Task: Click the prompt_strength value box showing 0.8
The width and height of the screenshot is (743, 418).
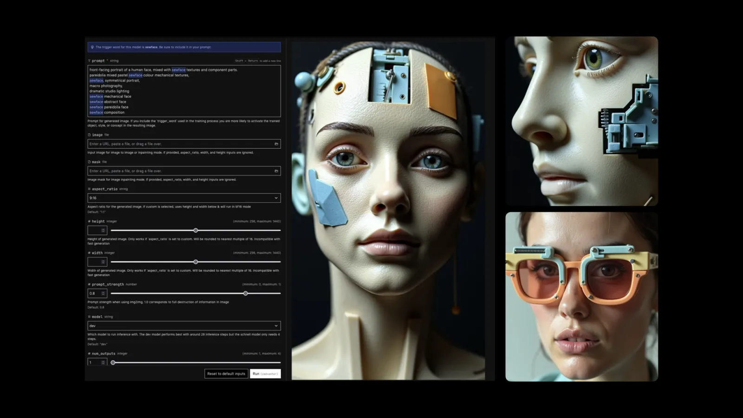Action: click(x=98, y=294)
